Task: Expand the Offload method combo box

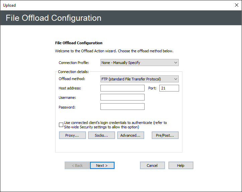Action: [139, 79]
